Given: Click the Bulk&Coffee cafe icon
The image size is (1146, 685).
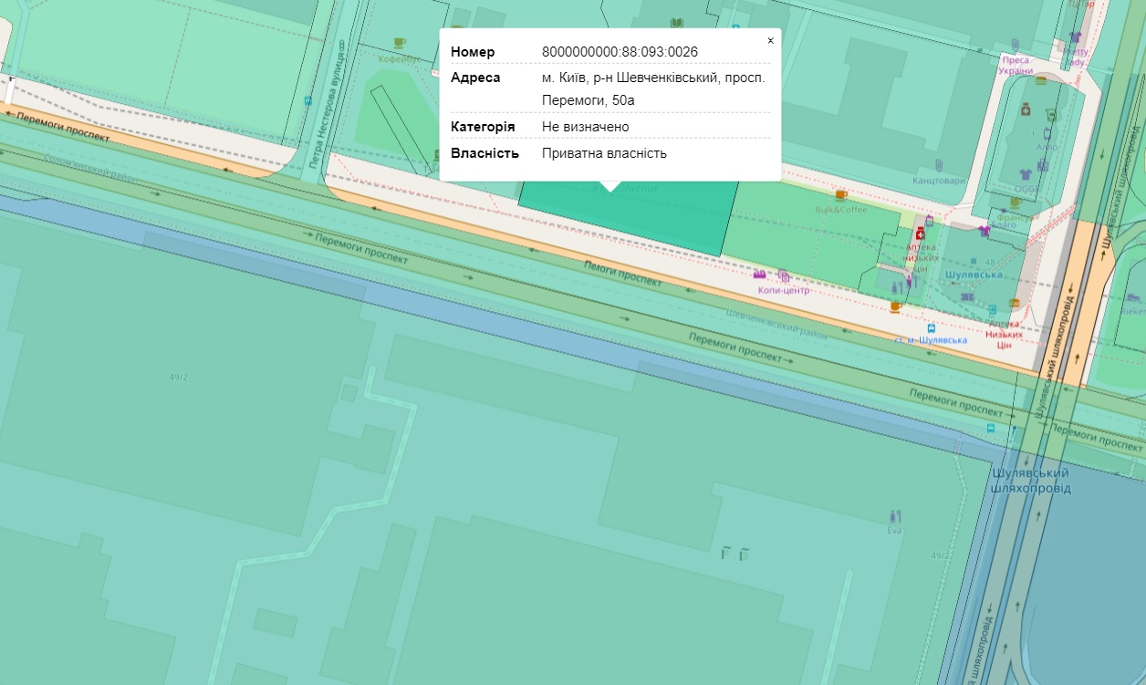Looking at the screenshot, I should point(840,194).
